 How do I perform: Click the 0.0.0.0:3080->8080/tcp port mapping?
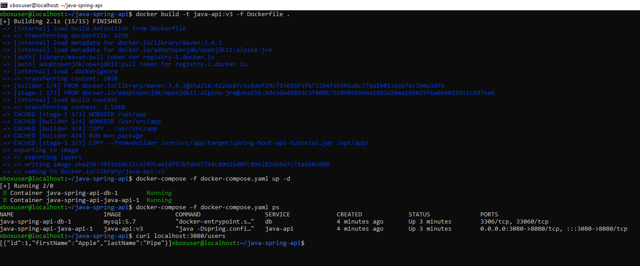tap(516, 229)
